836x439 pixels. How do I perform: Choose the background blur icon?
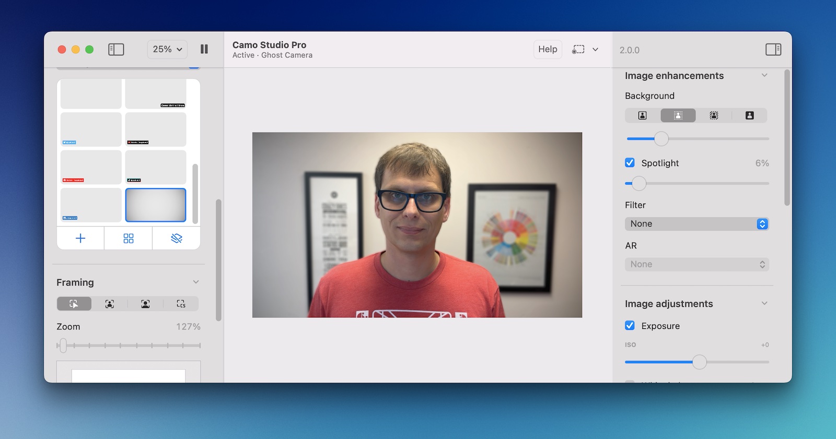[x=678, y=115]
